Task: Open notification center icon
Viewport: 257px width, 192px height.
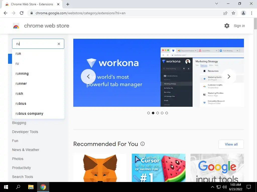Action: tap(249, 187)
